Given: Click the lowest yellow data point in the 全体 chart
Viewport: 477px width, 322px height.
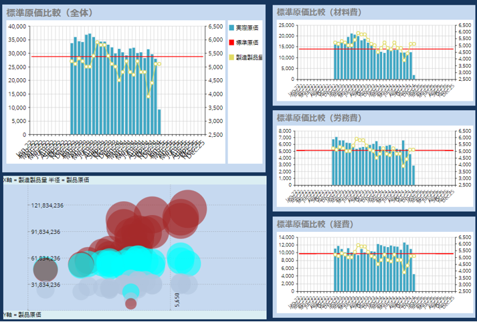Looking at the screenshot, I should (148, 96).
